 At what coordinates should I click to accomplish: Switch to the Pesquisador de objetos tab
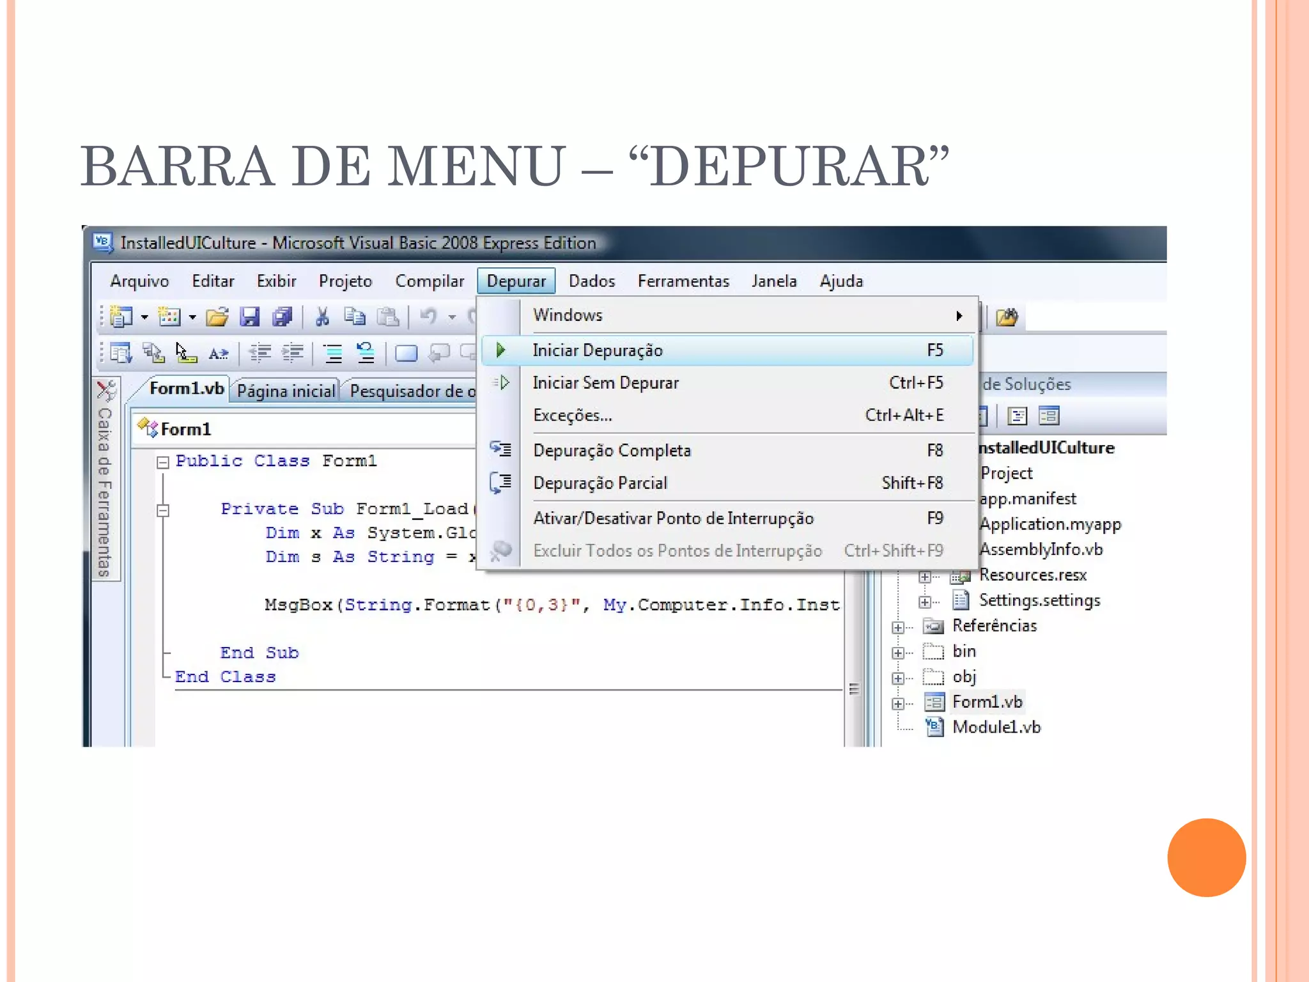click(x=412, y=391)
